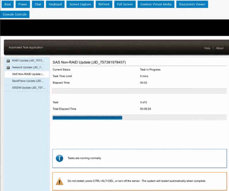This screenshot has width=229, height=191.
Task: Click the '00:08:24' total elapsed value
Action: tap(146, 109)
